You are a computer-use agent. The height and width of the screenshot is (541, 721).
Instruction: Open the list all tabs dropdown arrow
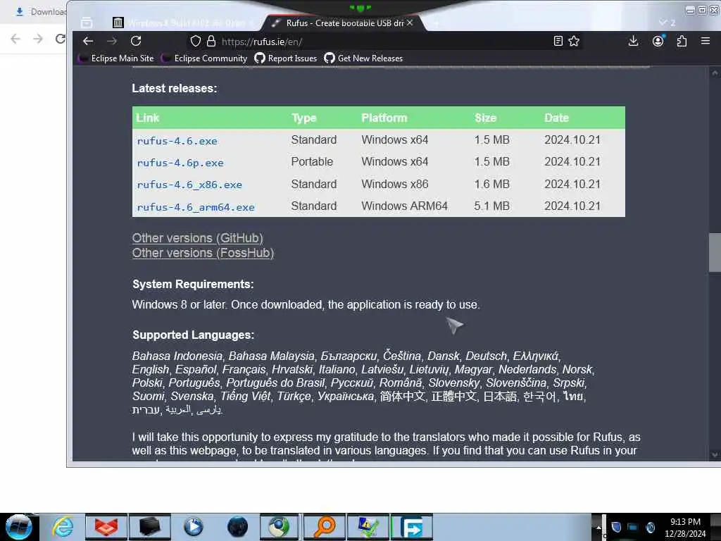[x=663, y=23]
